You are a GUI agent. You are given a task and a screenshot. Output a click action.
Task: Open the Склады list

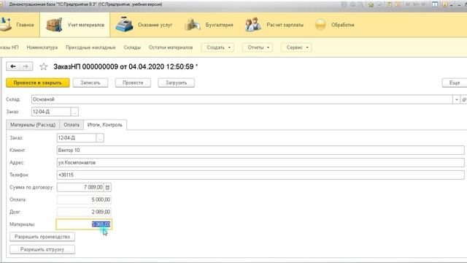[132, 47]
